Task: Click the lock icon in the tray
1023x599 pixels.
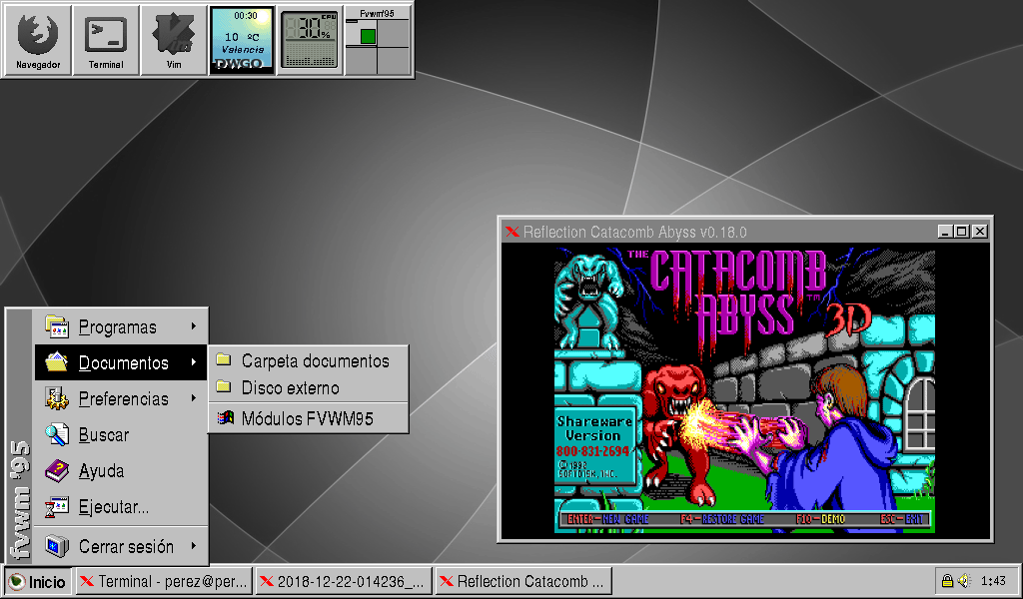Action: 947,580
